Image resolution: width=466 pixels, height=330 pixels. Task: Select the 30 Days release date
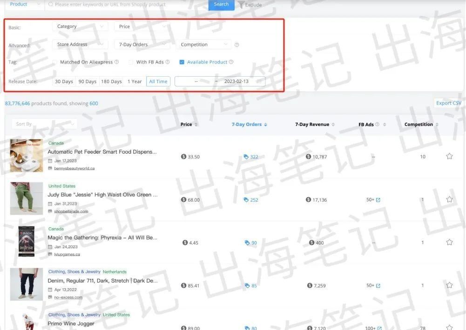[64, 81]
